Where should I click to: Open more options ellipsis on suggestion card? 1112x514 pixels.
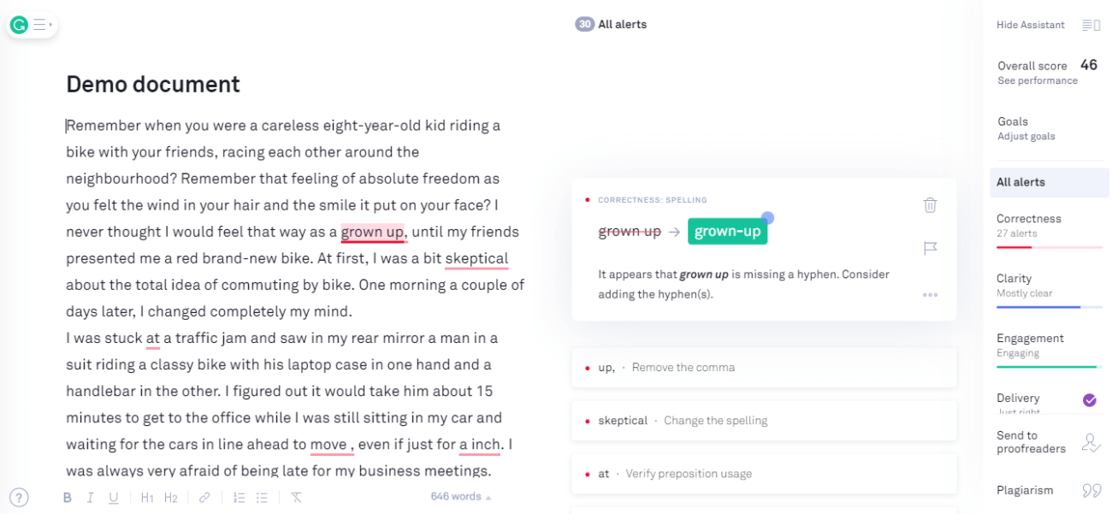click(x=930, y=295)
